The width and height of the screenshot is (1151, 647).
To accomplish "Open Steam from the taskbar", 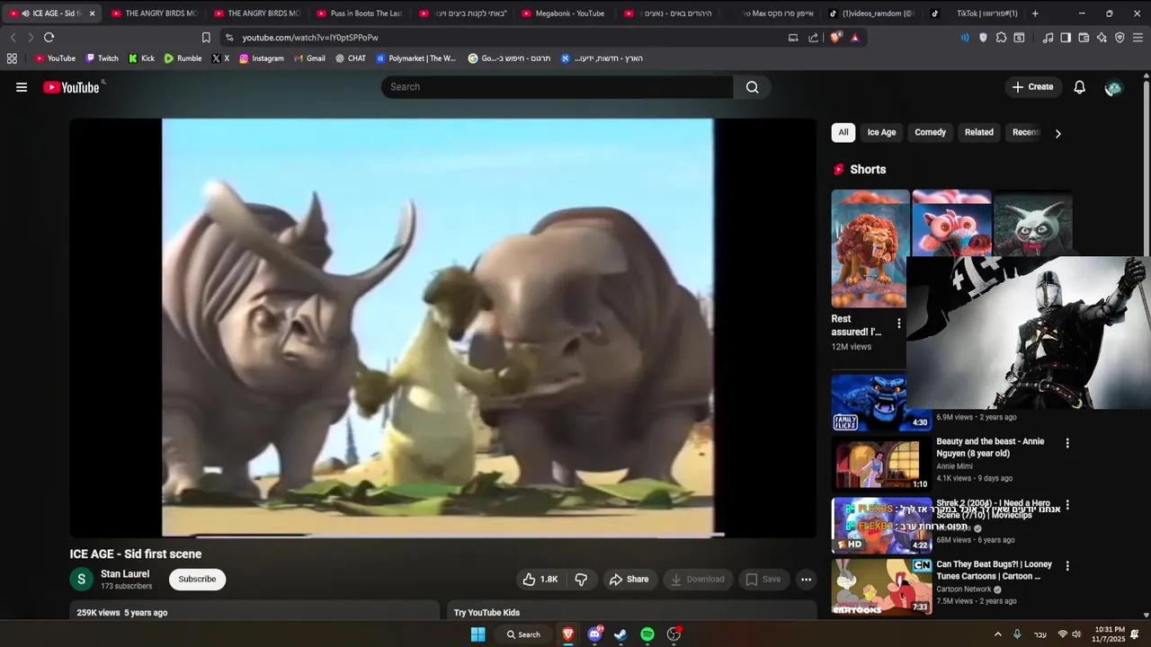I will click(620, 634).
